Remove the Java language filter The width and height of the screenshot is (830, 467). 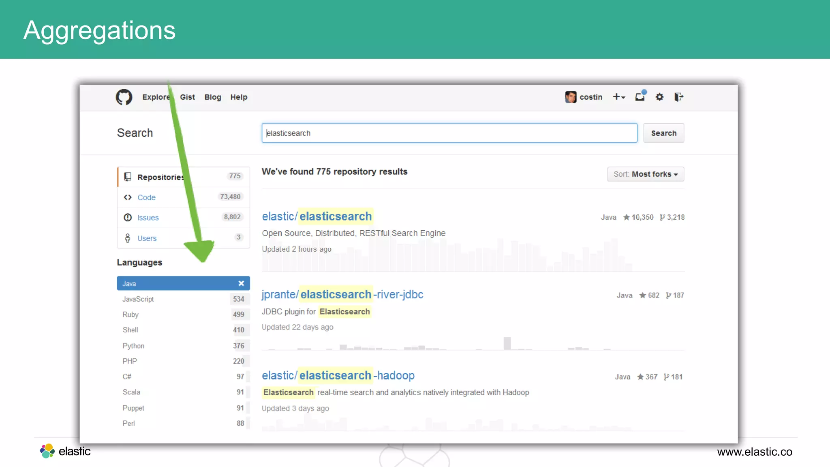[241, 283]
